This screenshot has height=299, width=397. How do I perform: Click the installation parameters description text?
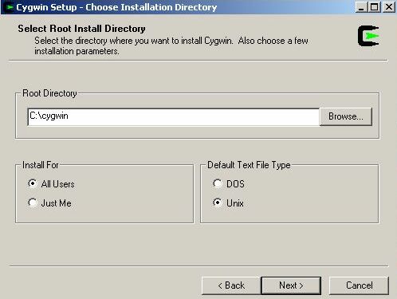pyautogui.click(x=171, y=45)
